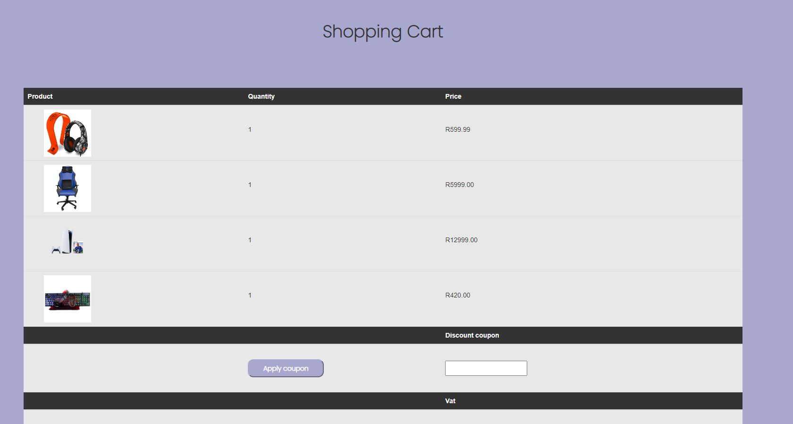Select the PlayStation console product image
The height and width of the screenshot is (424, 793).
click(x=67, y=243)
